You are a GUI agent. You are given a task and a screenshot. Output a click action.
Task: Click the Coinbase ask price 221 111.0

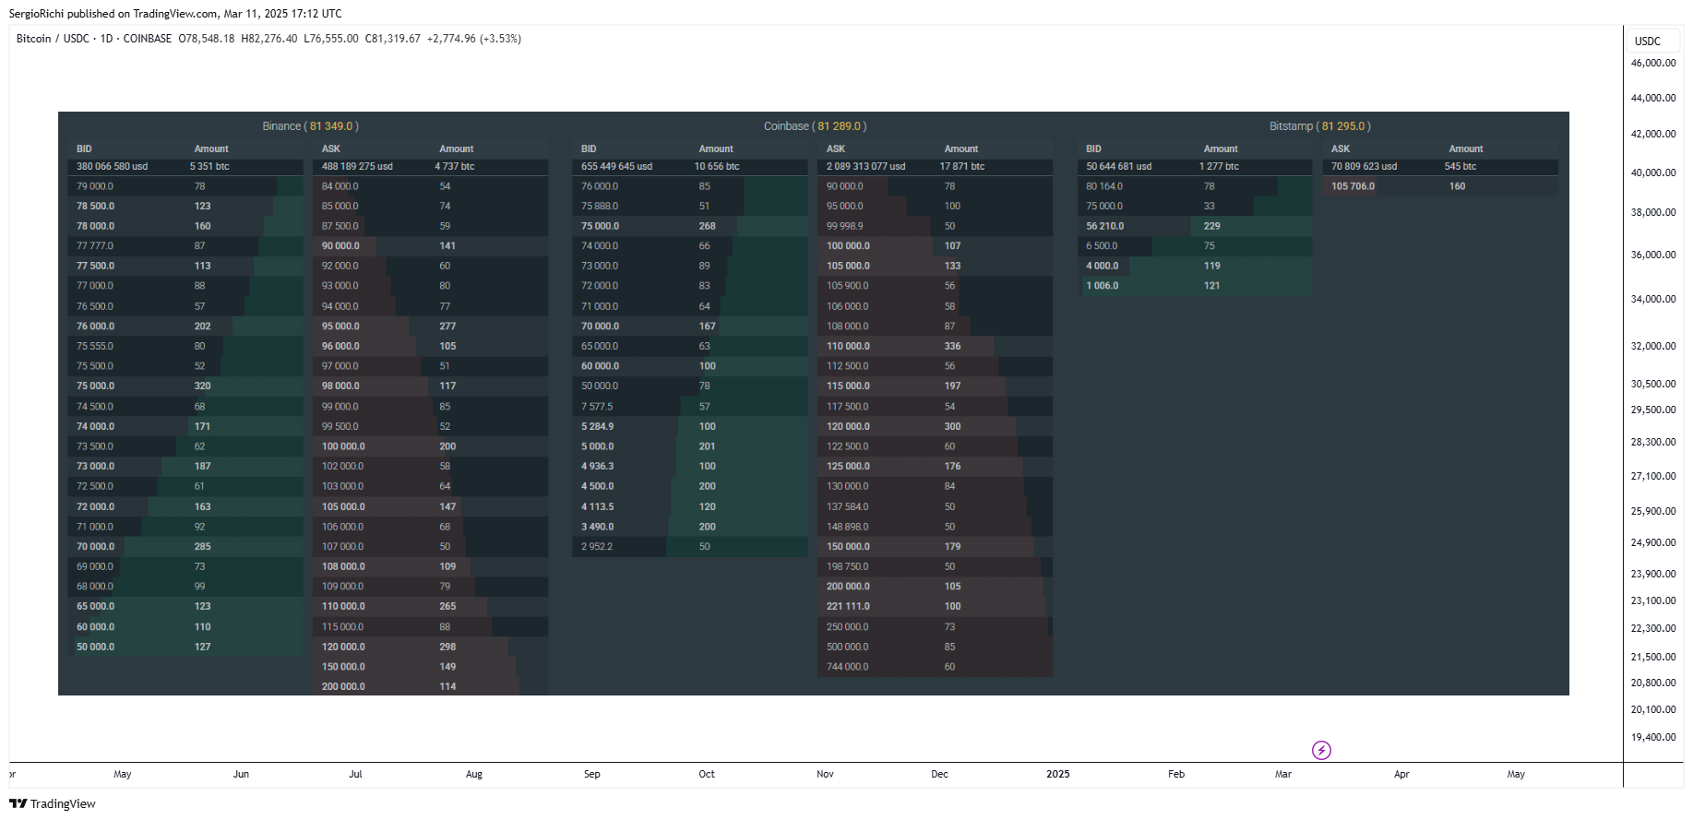pos(848,607)
